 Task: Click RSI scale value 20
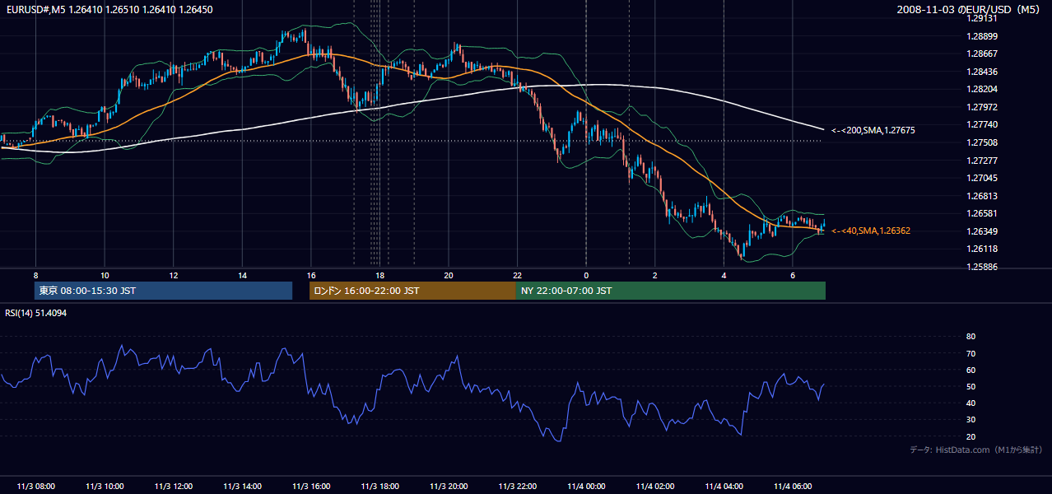pyautogui.click(x=971, y=436)
